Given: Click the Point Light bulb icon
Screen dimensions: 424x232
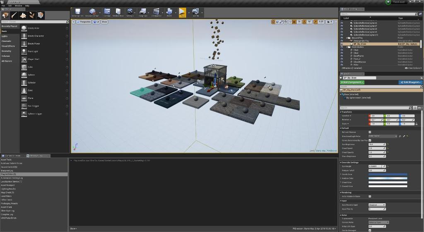Looking at the screenshot, I should pos(24,51).
